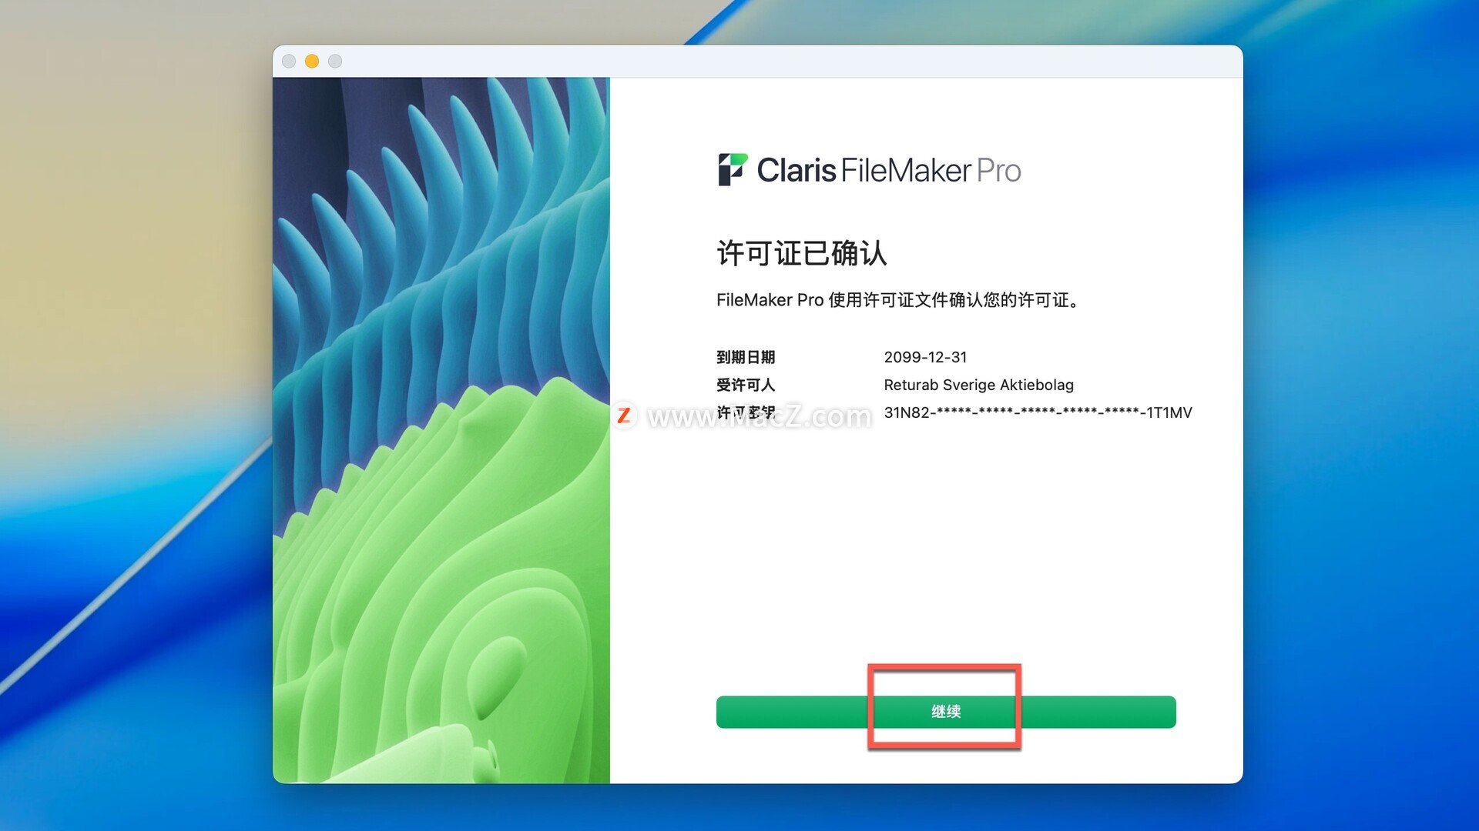1479x831 pixels.
Task: Click the 许可密钥 license key label
Action: (x=746, y=412)
